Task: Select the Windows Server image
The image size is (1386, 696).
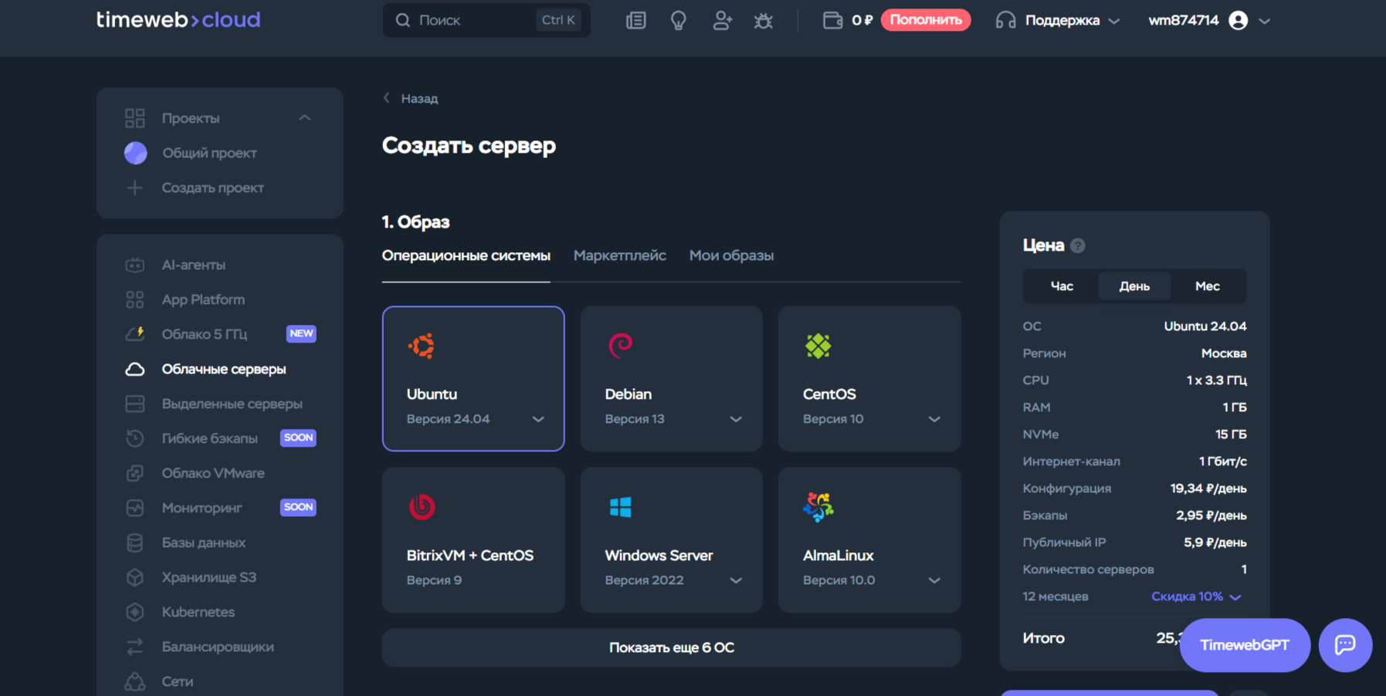Action: [x=671, y=532]
